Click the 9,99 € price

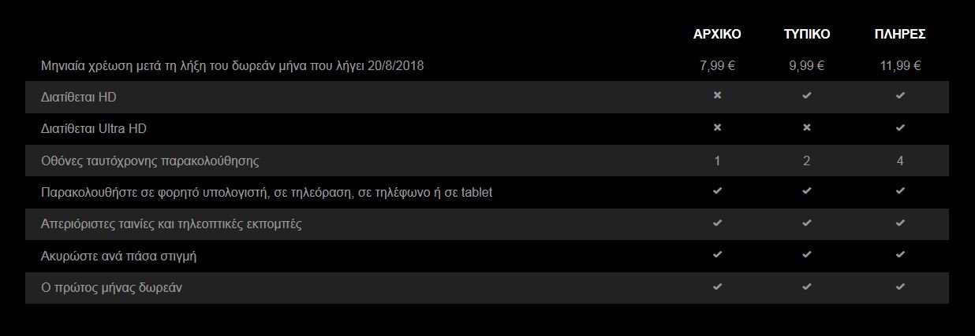coord(806,66)
